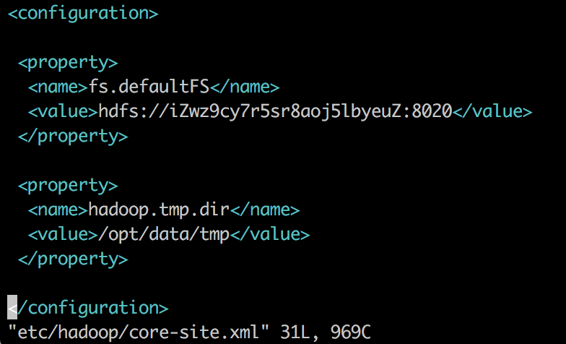Click opening value tag before /opt/data/tmp
The width and height of the screenshot is (566, 344).
tap(64, 234)
